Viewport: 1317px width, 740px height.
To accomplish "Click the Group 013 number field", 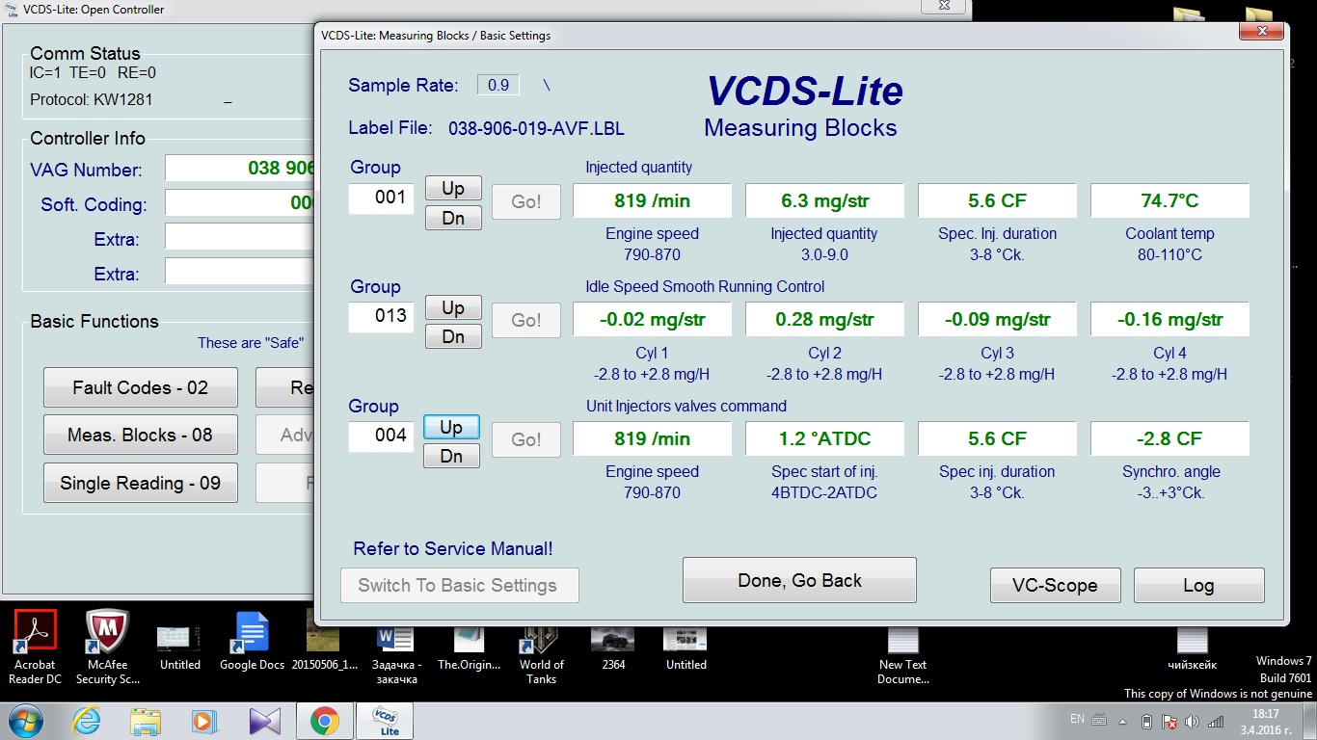I will coord(381,318).
